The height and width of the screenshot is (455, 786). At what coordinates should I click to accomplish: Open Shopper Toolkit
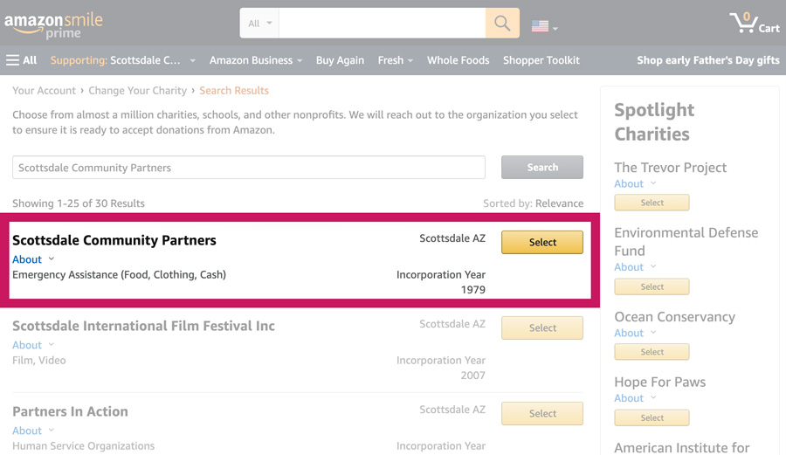click(x=541, y=60)
